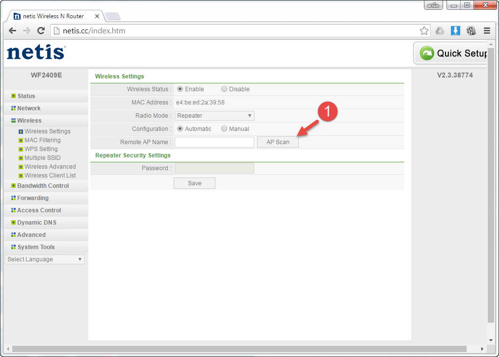
Task: Open Wireless Settings submenu link
Action: (48, 131)
